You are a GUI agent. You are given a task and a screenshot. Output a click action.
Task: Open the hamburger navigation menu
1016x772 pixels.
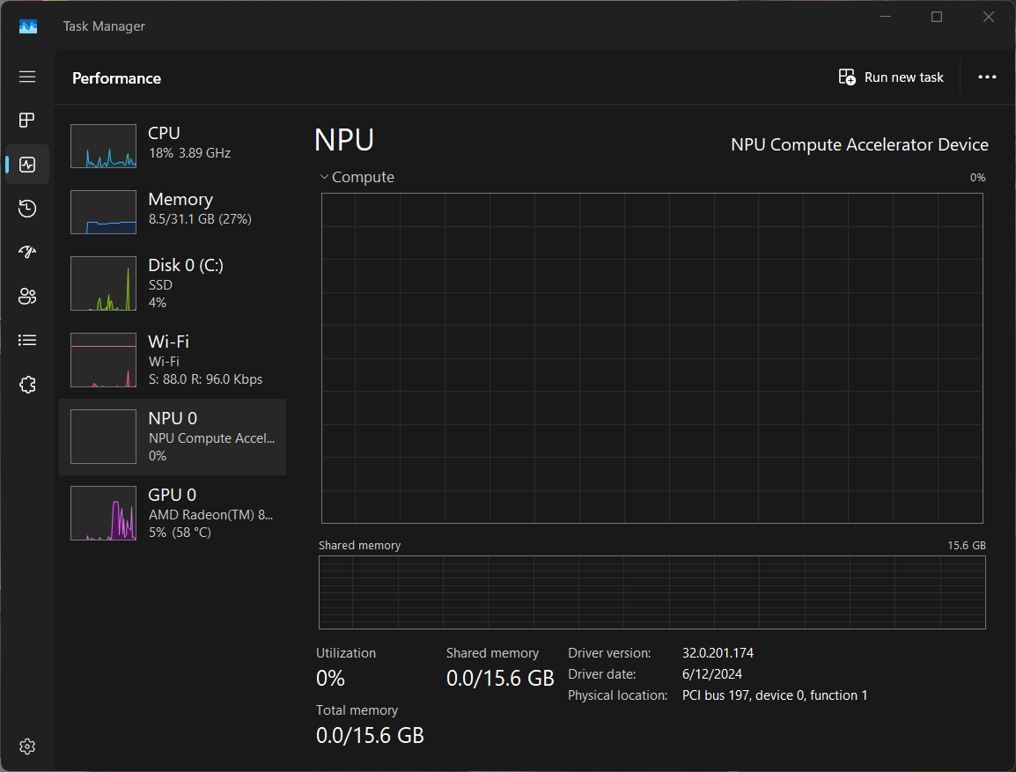tap(27, 77)
